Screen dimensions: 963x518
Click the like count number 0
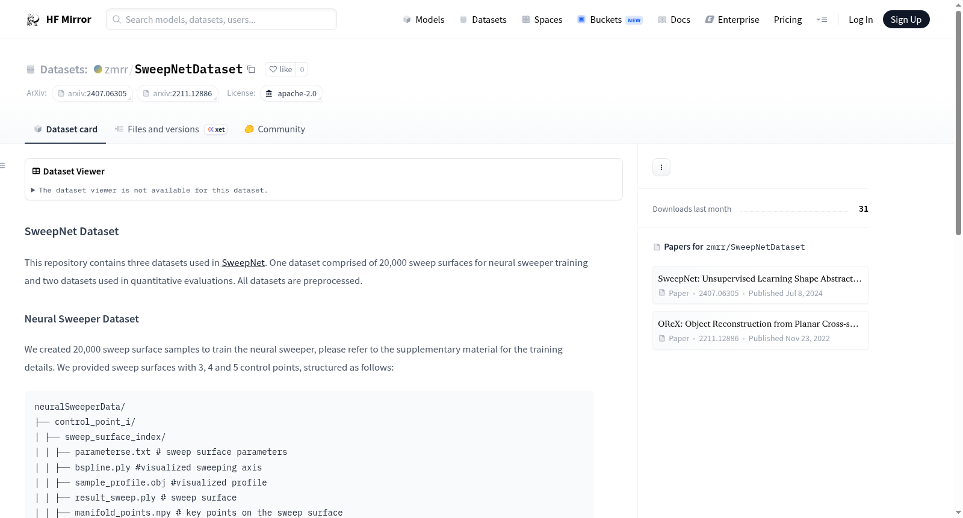[302, 70]
